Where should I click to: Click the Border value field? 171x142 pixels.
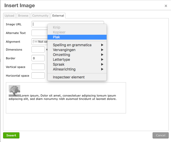point(38,58)
